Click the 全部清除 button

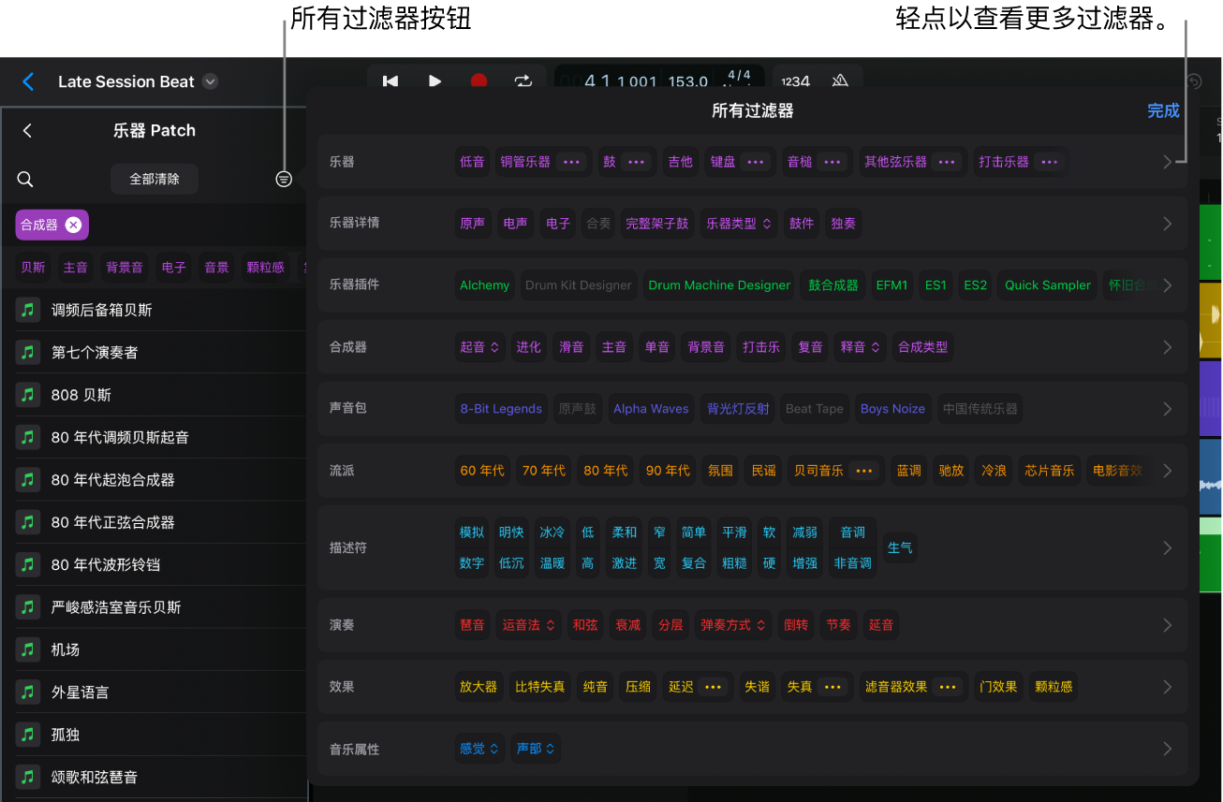click(x=155, y=179)
